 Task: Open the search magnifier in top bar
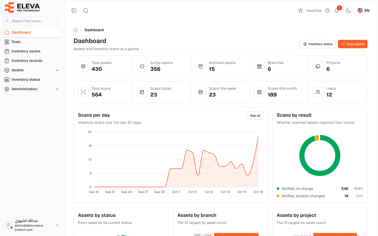(86, 10)
